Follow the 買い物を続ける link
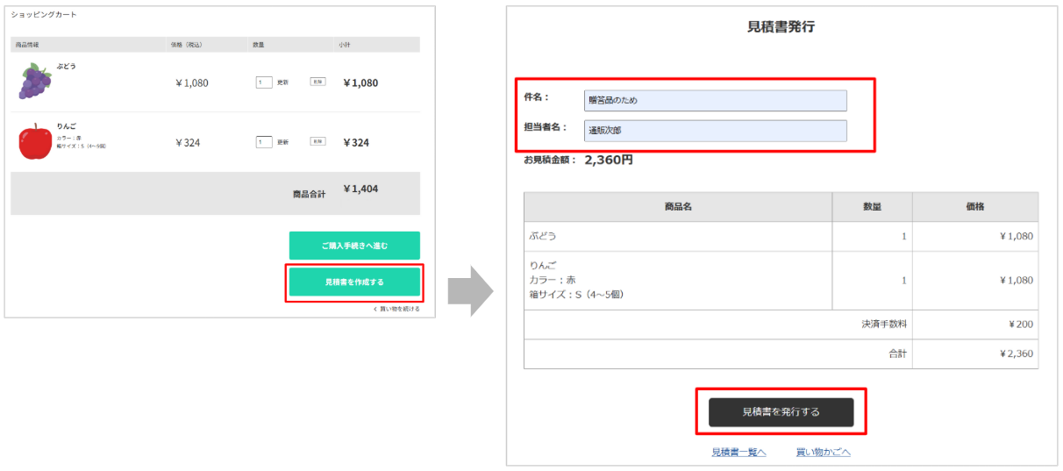The width and height of the screenshot is (1063, 471). [399, 309]
